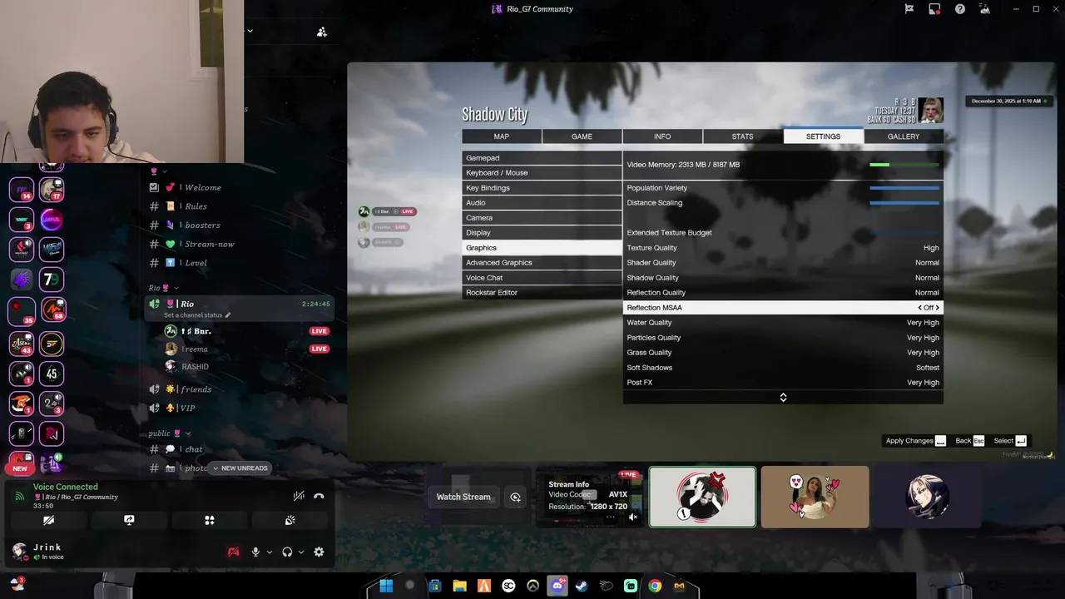The width and height of the screenshot is (1065, 599).
Task: Open server with 43 badge
Action: [x=22, y=343]
